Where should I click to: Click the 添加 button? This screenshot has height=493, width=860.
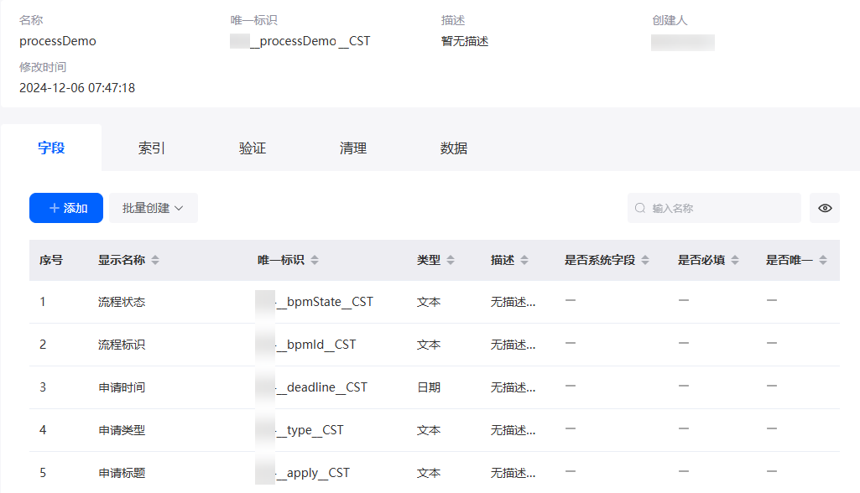[x=65, y=208]
